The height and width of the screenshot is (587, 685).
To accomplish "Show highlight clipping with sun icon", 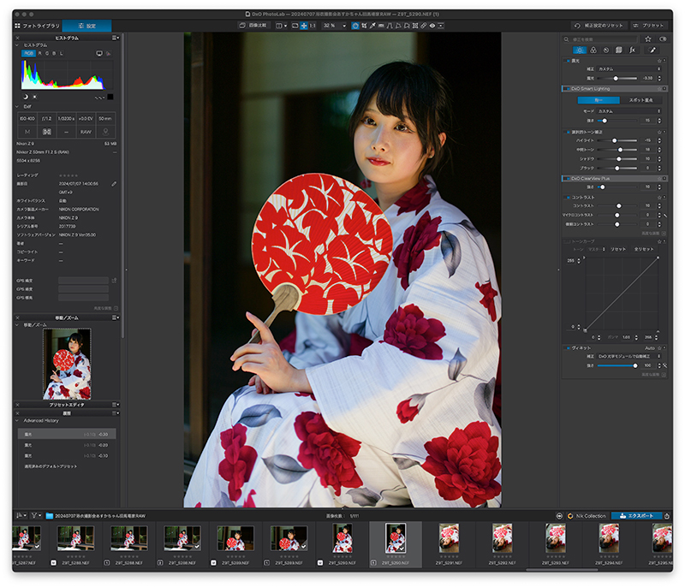I will coord(34,97).
